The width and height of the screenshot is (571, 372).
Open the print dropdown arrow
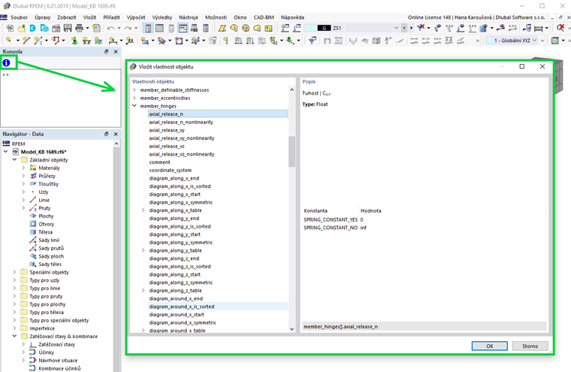(x=87, y=28)
